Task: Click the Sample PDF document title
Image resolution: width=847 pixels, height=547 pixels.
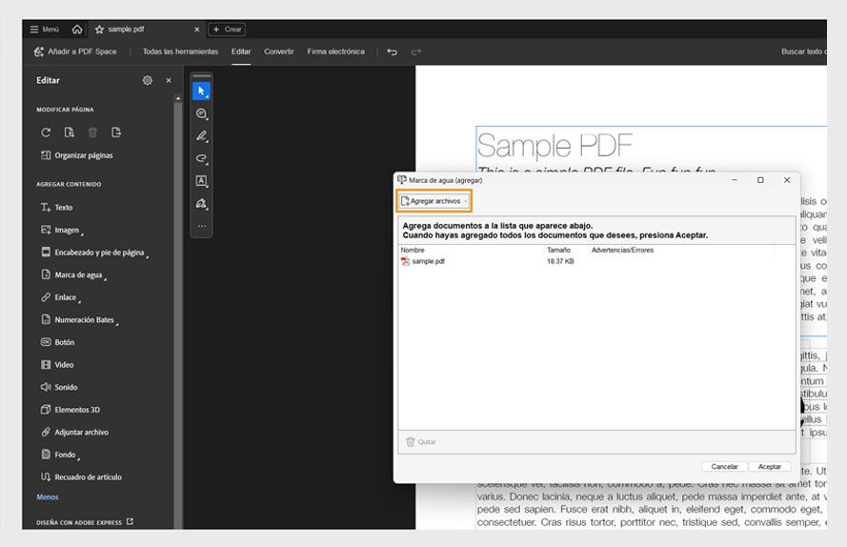Action: click(555, 146)
